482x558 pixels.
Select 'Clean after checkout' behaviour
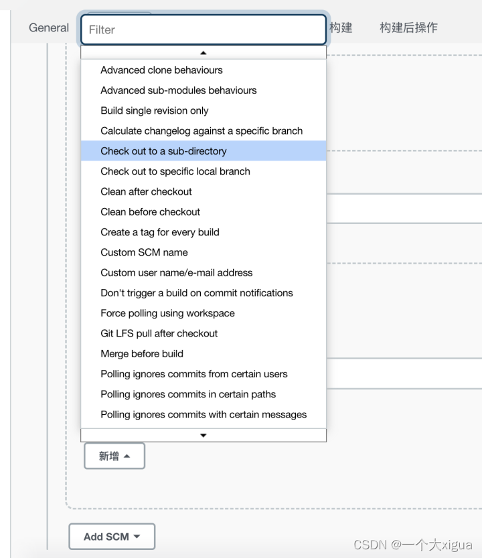click(146, 191)
